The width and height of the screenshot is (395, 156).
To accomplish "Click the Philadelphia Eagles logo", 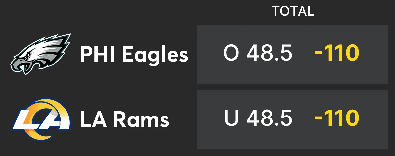I will tap(41, 54).
